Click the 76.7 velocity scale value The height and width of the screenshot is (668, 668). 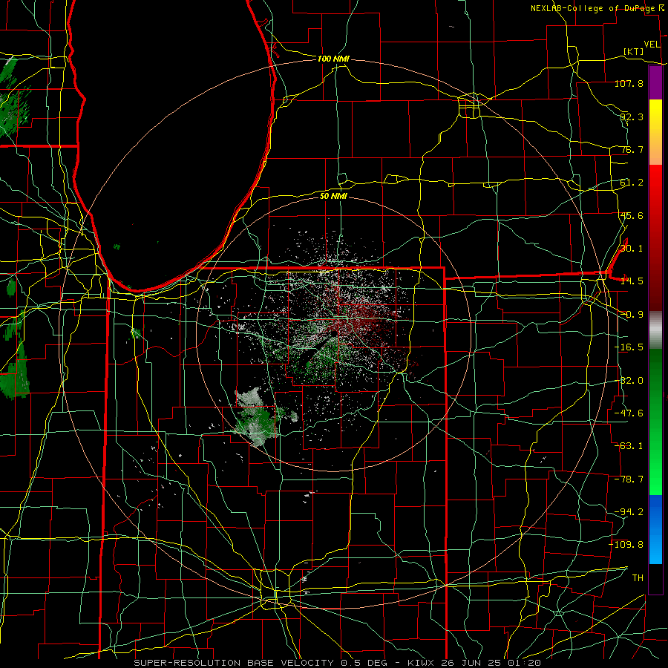tap(632, 149)
